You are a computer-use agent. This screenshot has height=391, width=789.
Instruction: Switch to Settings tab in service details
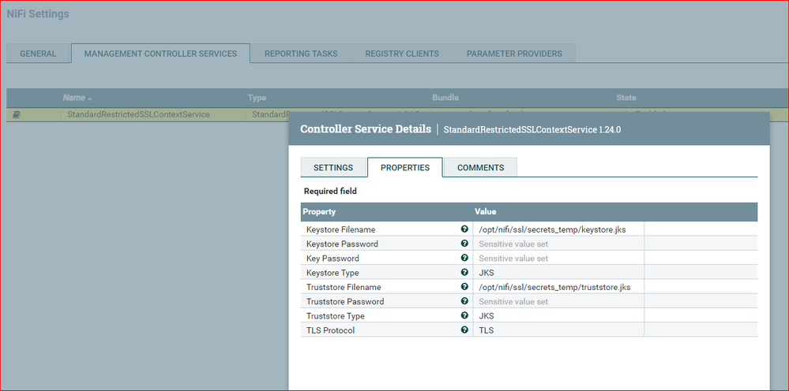pos(333,168)
